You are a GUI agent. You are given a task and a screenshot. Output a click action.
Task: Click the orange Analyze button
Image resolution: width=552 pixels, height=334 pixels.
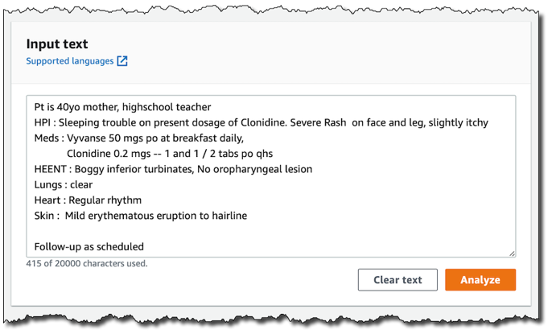pos(480,280)
